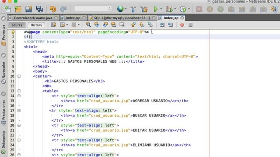This screenshot has width=280, height=157.
Task: Click the Previous Bookmark icon
Action: [133, 25]
